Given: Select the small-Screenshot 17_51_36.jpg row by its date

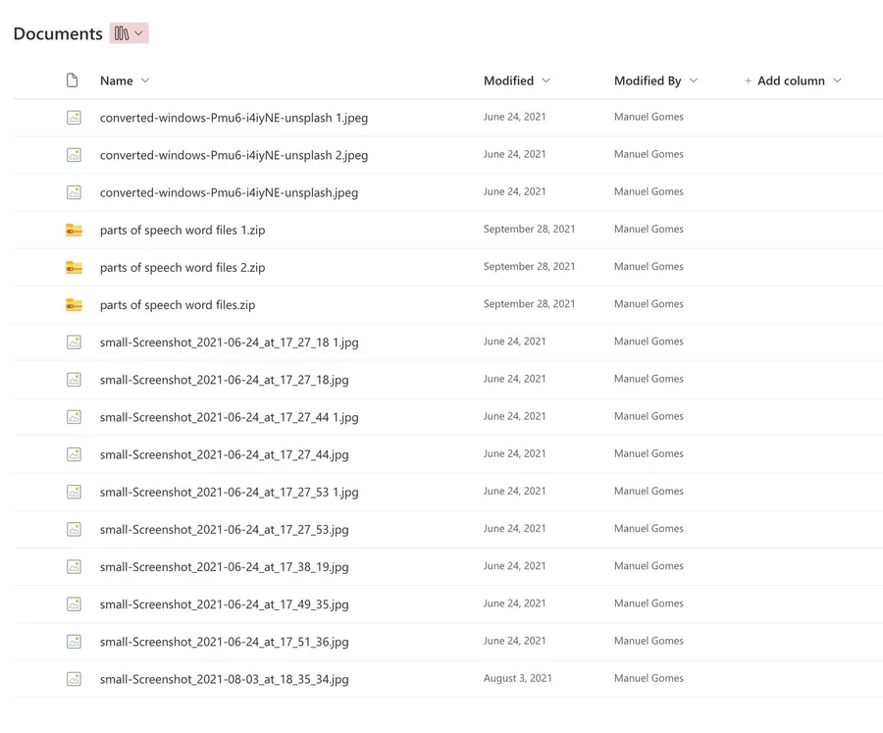Looking at the screenshot, I should tap(514, 641).
